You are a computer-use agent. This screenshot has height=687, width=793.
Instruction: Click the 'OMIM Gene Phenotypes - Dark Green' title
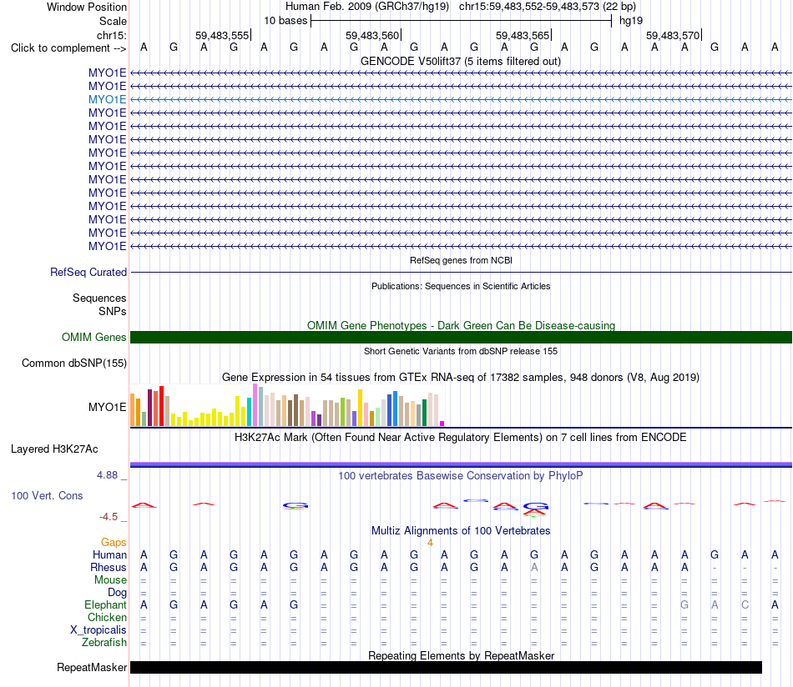(x=461, y=325)
